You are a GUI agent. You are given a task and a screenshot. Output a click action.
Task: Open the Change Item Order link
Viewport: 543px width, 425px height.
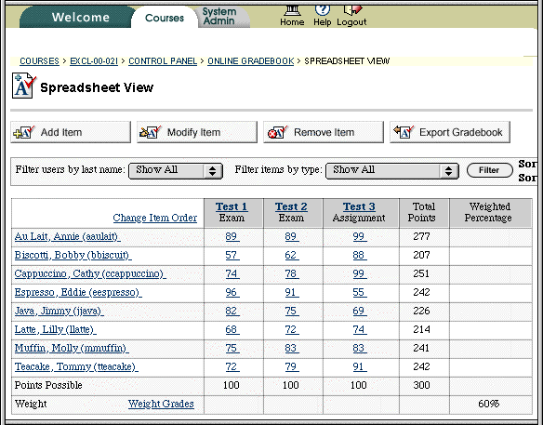coord(154,218)
